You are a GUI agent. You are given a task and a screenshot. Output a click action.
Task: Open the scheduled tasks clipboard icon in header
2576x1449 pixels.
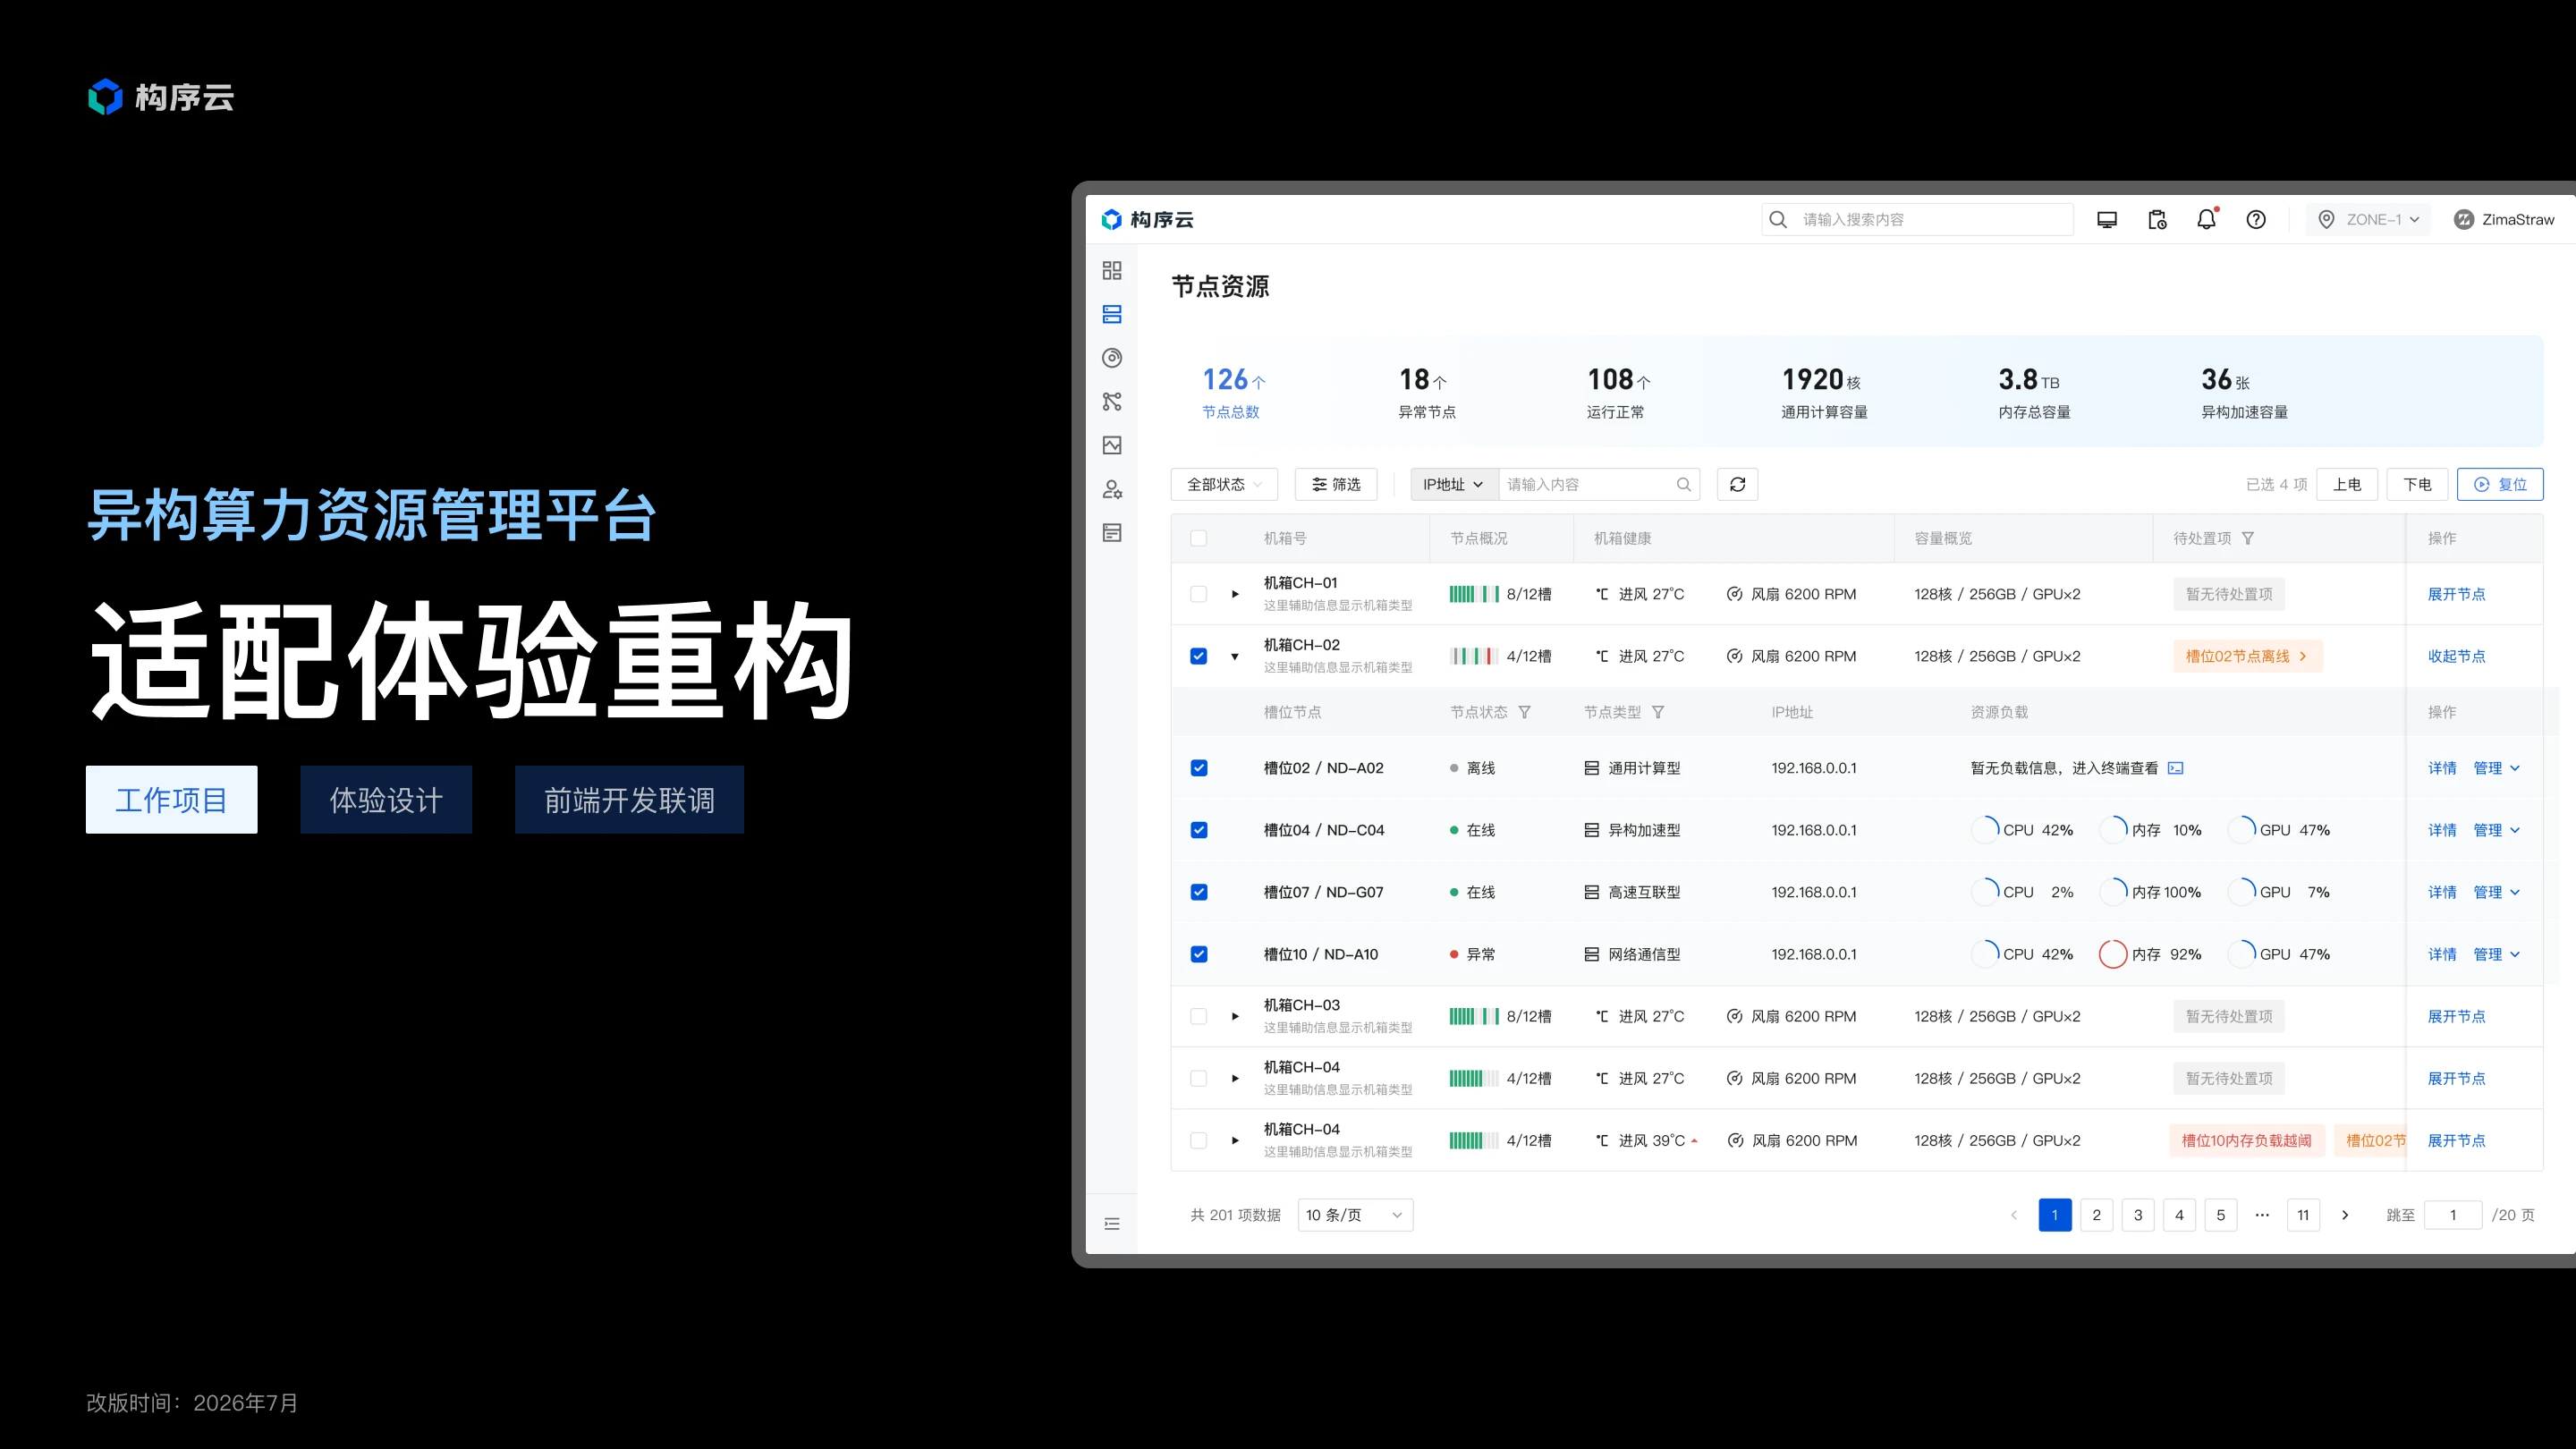2157,219
